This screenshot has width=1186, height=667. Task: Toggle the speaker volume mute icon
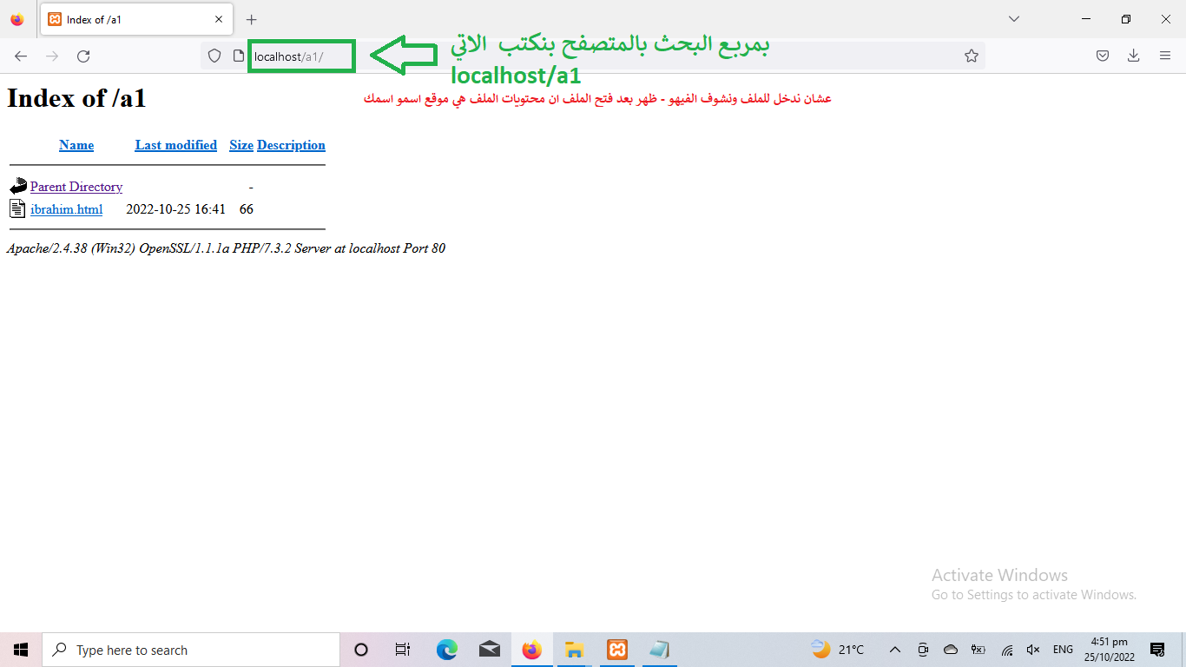click(1033, 650)
